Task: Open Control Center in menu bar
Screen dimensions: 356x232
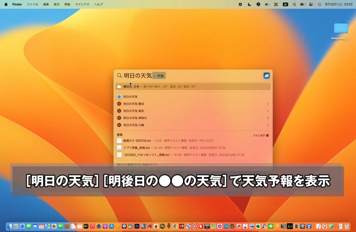Action: point(311,4)
